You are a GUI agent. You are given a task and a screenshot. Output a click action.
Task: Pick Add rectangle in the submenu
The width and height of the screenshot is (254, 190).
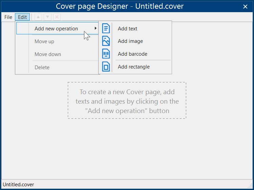pyautogui.click(x=134, y=67)
